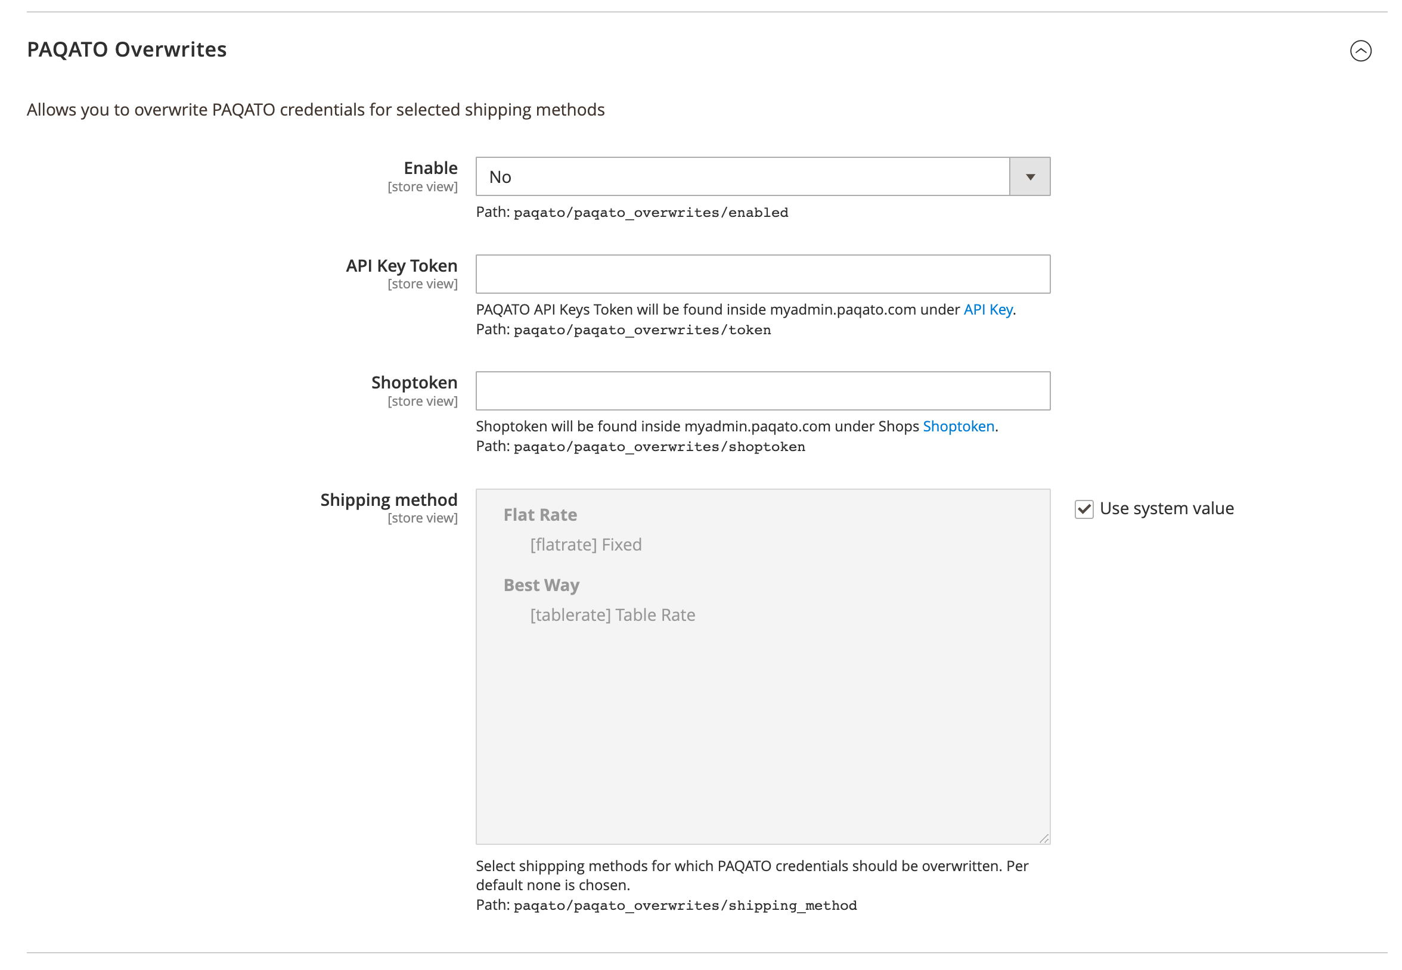Image resolution: width=1402 pixels, height=970 pixels.
Task: Click the paqato/paqato_overwrites/shipping_method path text
Action: click(x=685, y=906)
